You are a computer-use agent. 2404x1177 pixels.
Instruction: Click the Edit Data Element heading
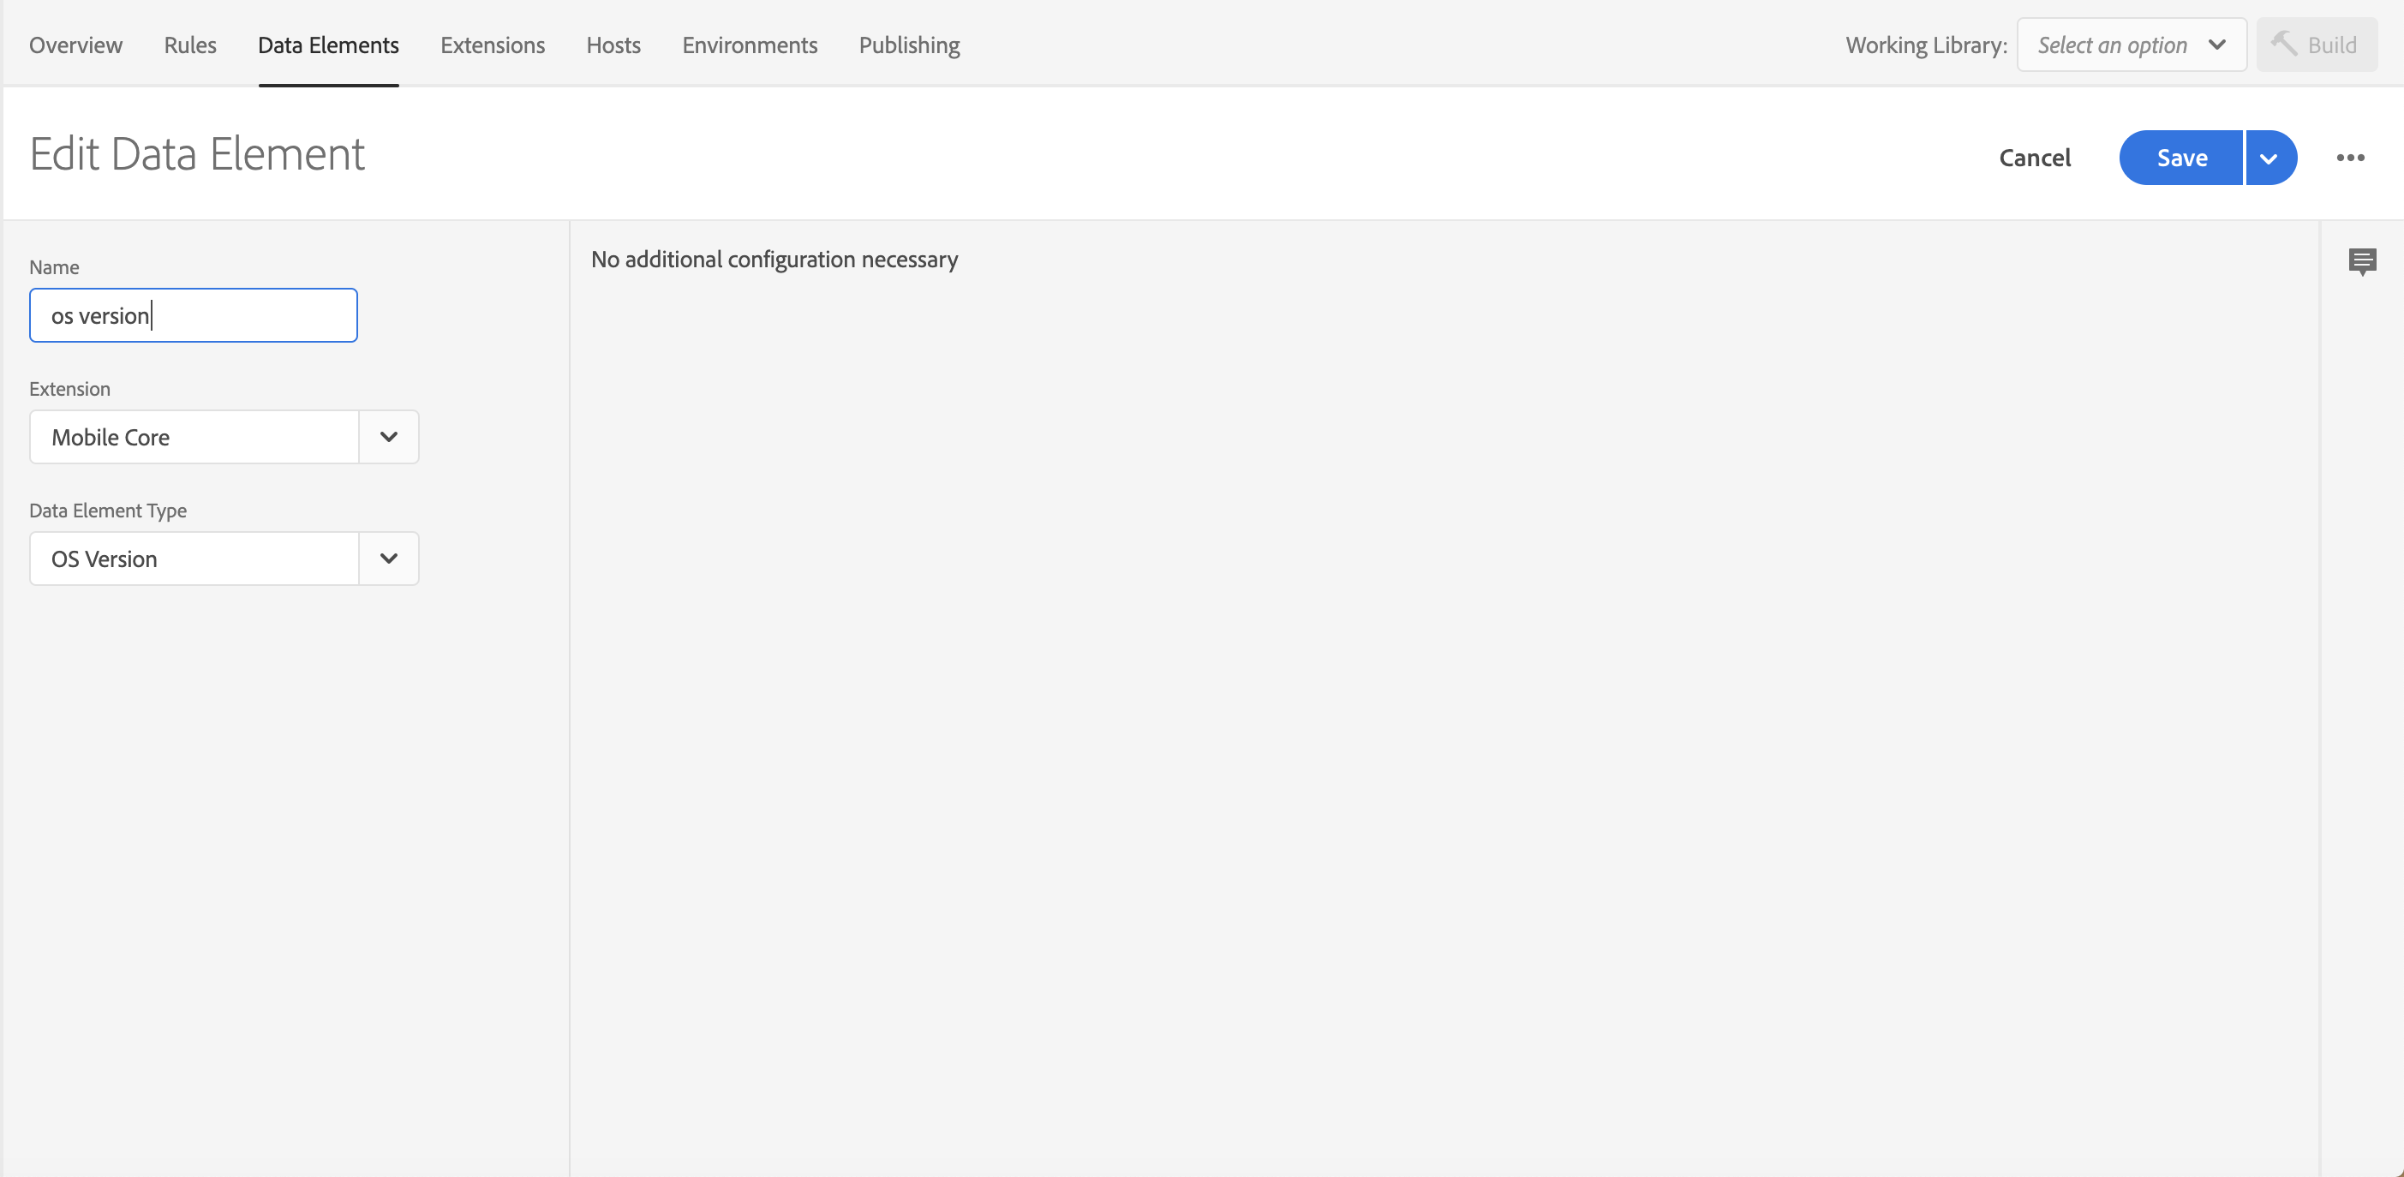[x=197, y=154]
